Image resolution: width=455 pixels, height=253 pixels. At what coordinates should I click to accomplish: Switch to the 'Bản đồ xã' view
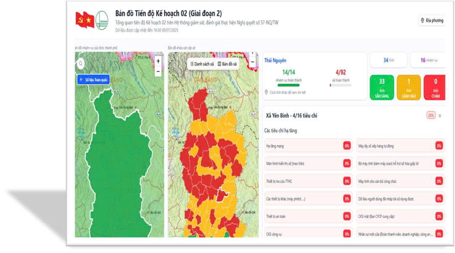227,64
